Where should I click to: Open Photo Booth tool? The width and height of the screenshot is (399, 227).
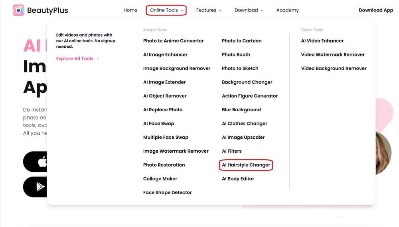236,54
